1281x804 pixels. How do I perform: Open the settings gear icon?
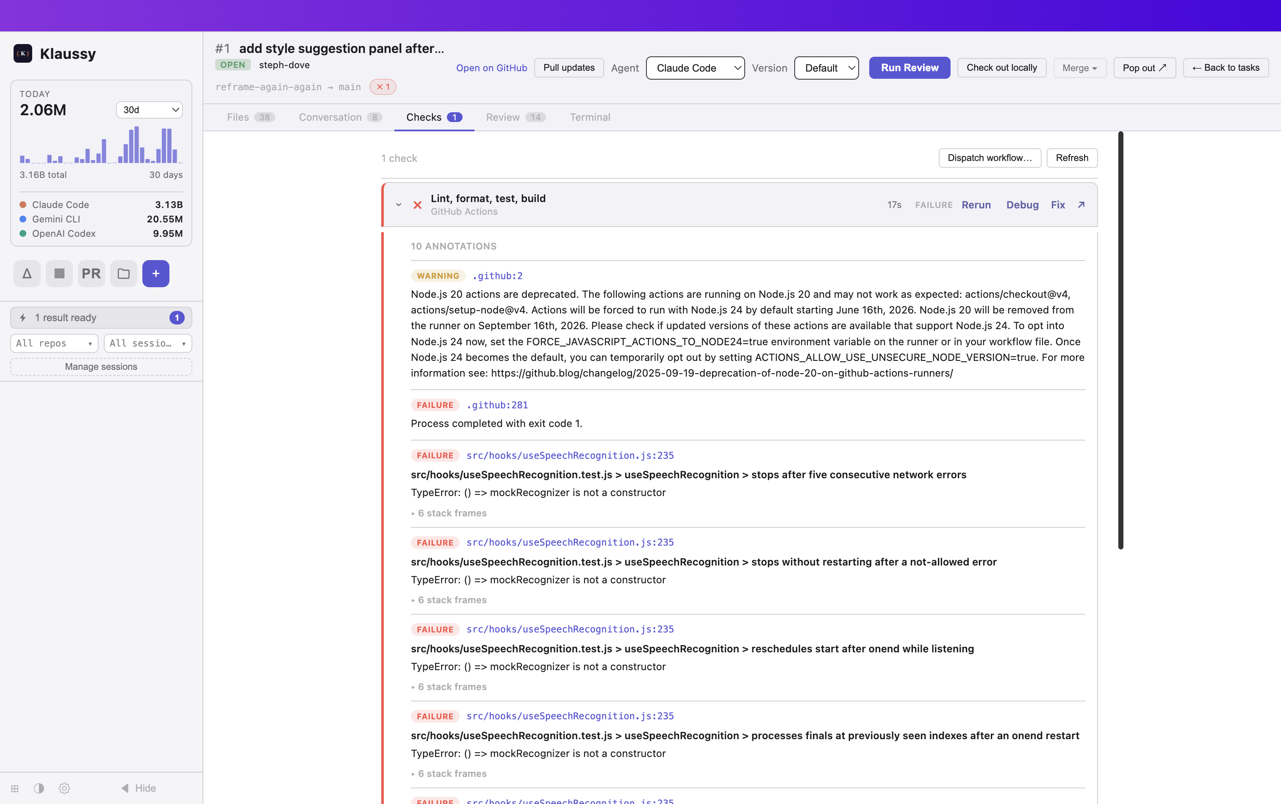tap(64, 788)
